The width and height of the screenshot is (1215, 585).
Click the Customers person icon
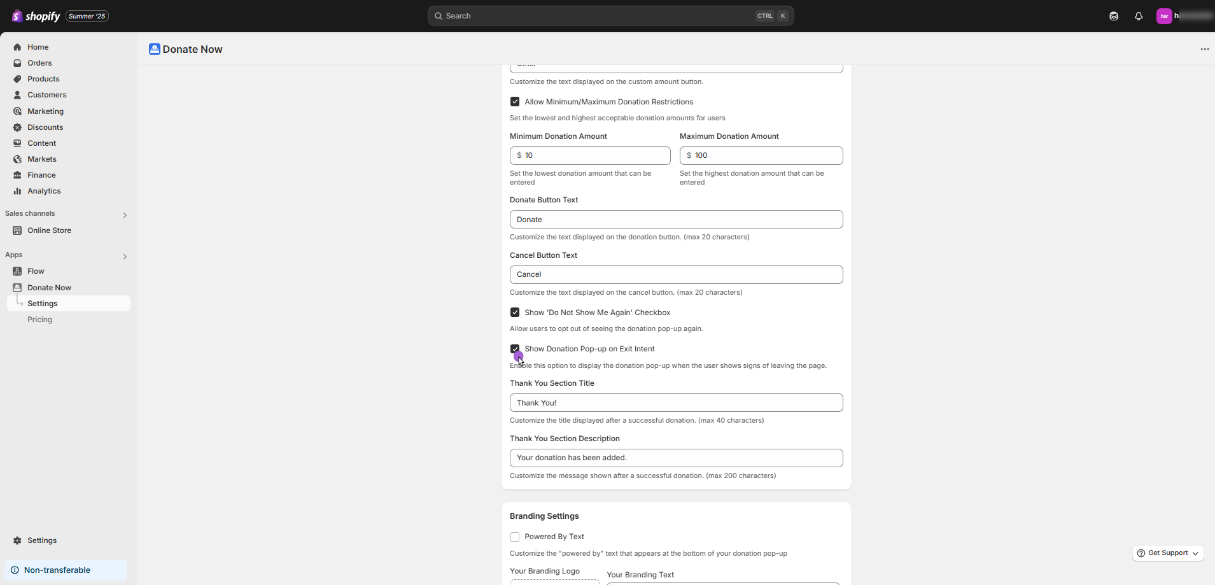(x=17, y=95)
